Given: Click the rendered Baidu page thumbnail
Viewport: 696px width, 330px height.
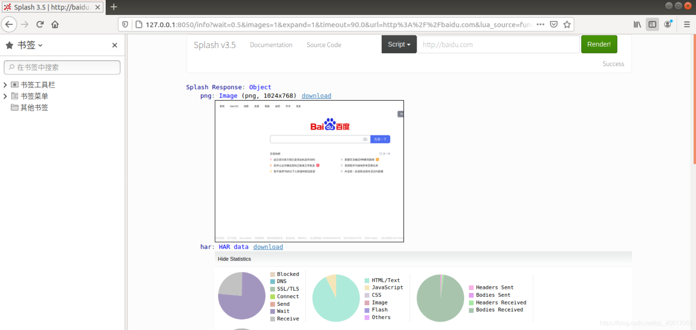Looking at the screenshot, I should tap(309, 171).
